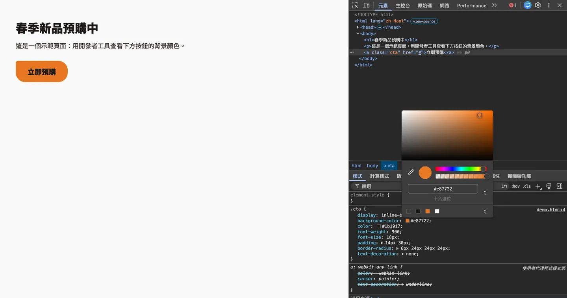This screenshot has width=567, height=298.
Task: Select the 樣式 subtab
Action: pos(357,176)
